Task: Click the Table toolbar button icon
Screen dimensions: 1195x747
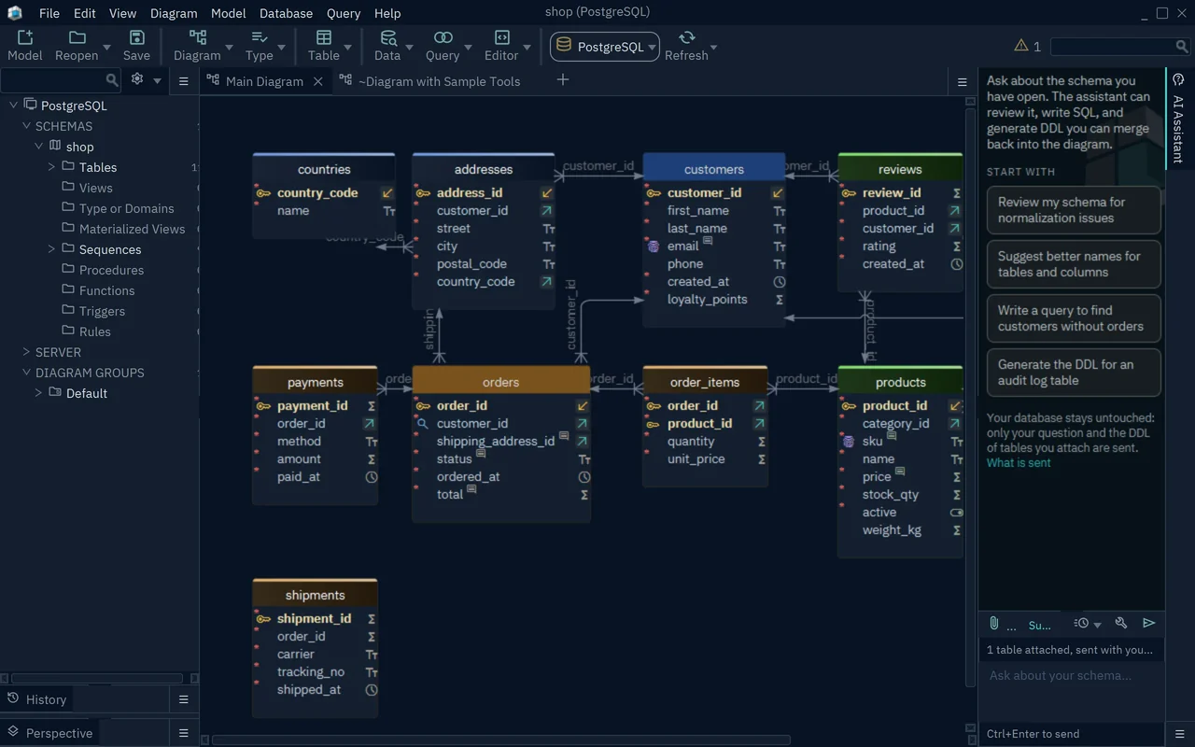Action: (x=324, y=37)
